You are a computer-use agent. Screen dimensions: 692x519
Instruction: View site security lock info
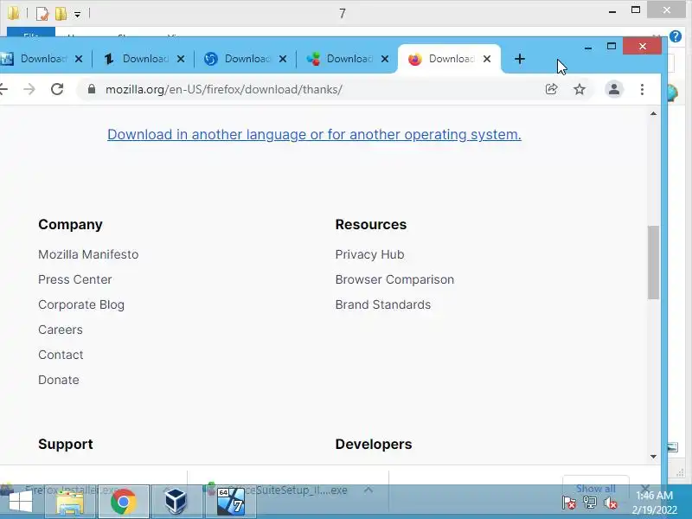pyautogui.click(x=92, y=89)
